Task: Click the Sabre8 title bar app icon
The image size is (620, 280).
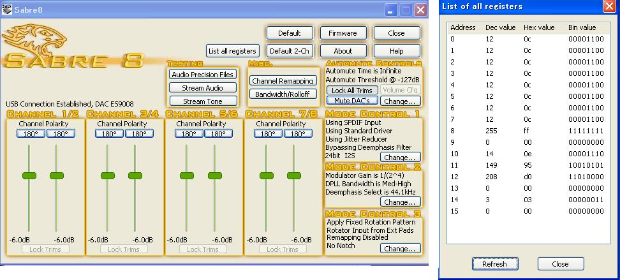Action: point(7,10)
